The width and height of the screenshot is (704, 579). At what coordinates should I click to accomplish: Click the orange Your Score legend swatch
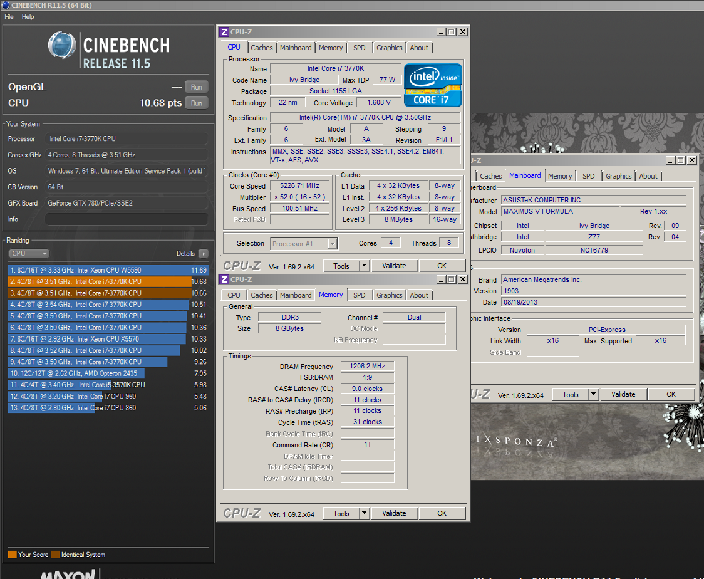pos(12,555)
